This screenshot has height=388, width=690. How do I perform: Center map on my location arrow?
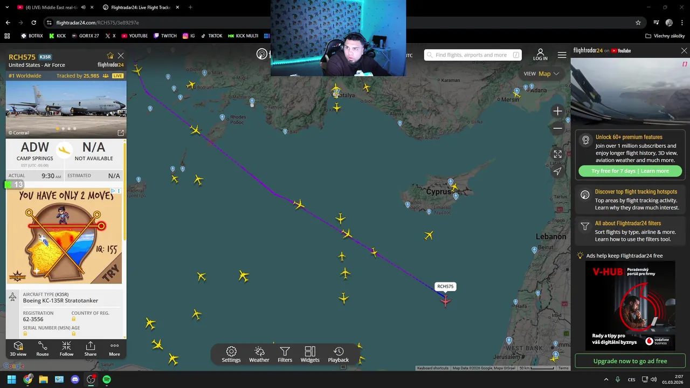click(x=557, y=171)
